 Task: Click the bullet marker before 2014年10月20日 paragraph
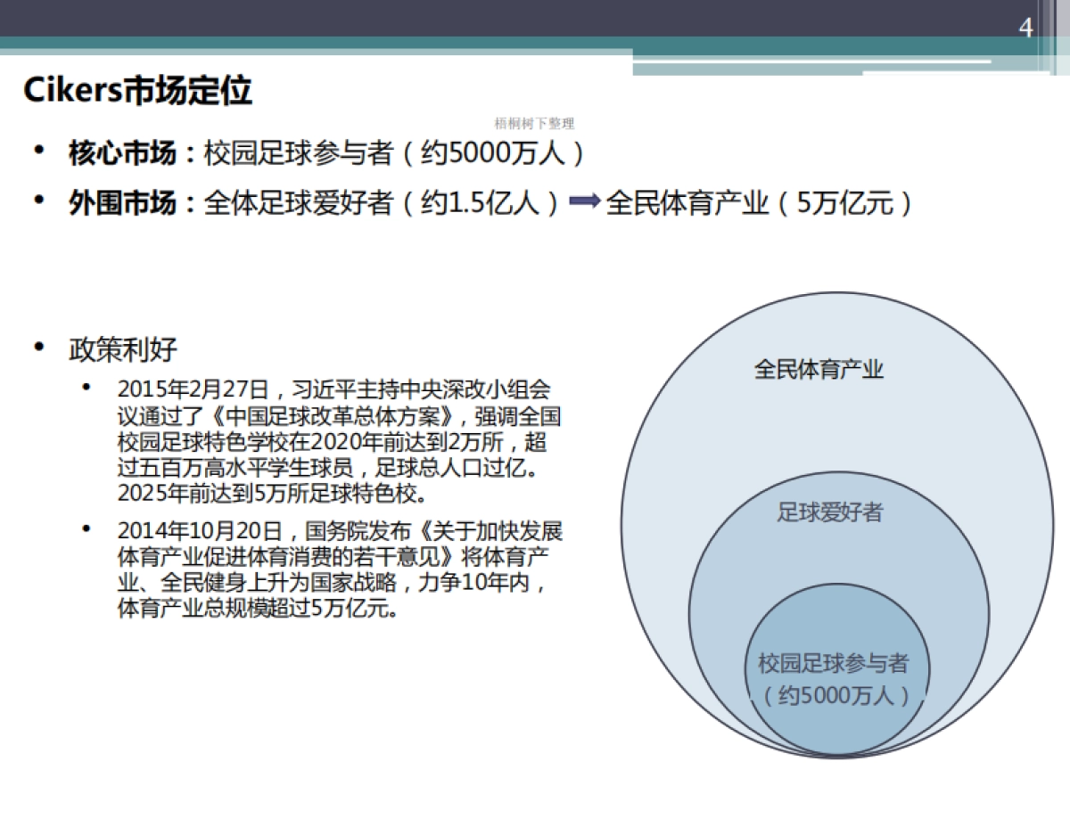point(85,528)
